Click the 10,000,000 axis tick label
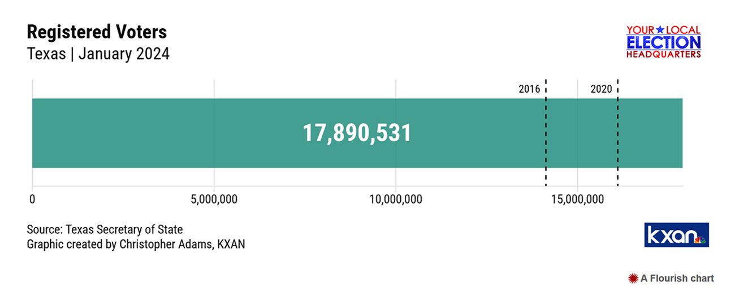The image size is (735, 301). tap(395, 199)
